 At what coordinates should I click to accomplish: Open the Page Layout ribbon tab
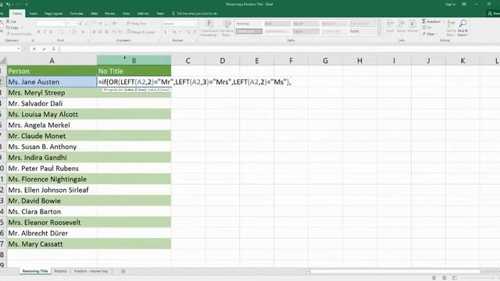click(x=53, y=14)
